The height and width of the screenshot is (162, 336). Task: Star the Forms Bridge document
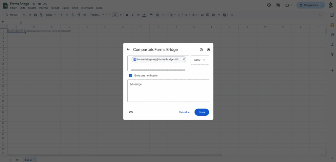[x=34, y=4]
